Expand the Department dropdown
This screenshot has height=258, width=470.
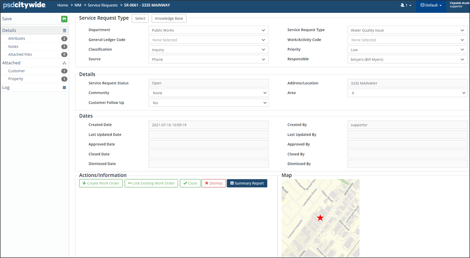point(208,30)
